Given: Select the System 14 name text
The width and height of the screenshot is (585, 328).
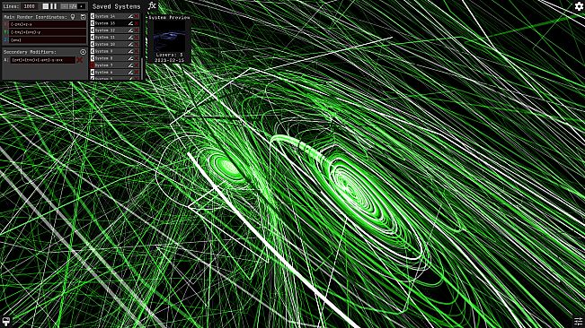Looking at the screenshot, I should coord(105,16).
